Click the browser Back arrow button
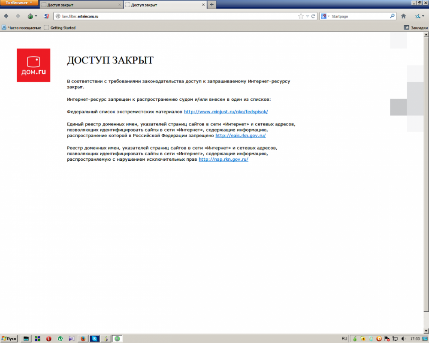Screen dimensions: 429x343 pyautogui.click(x=6, y=16)
